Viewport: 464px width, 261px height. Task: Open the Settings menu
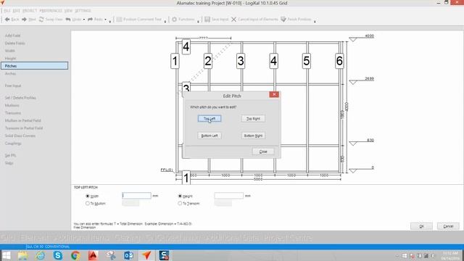click(x=83, y=11)
